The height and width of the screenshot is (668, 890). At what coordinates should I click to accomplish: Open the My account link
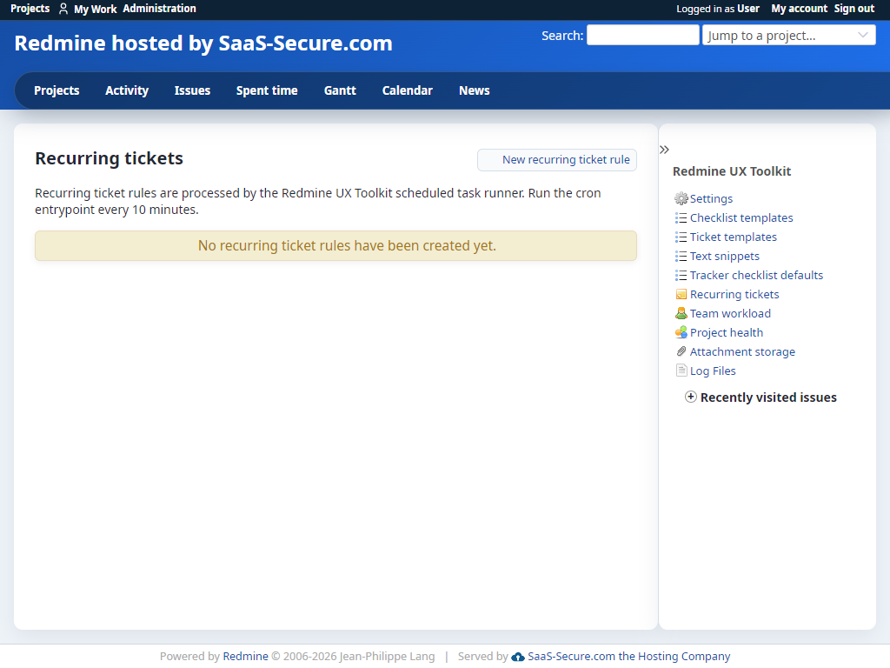pyautogui.click(x=800, y=9)
